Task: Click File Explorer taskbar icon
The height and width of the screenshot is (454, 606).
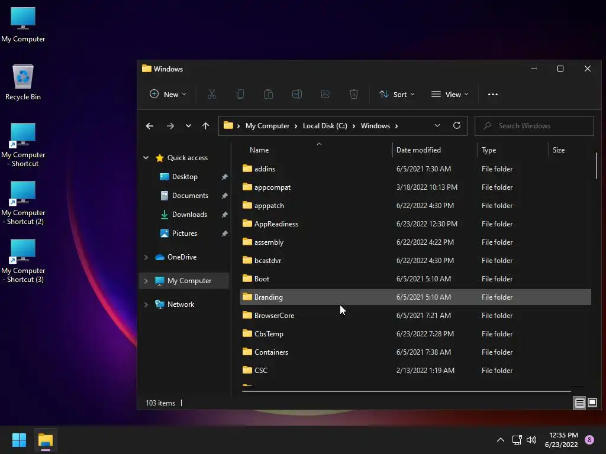Action: (x=46, y=440)
